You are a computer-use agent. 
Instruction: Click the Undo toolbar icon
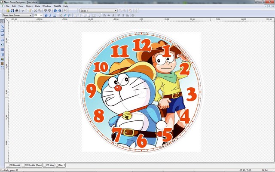45,11
